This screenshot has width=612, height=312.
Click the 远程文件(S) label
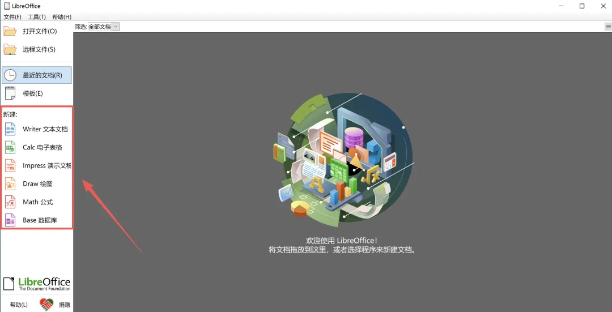[x=39, y=49]
